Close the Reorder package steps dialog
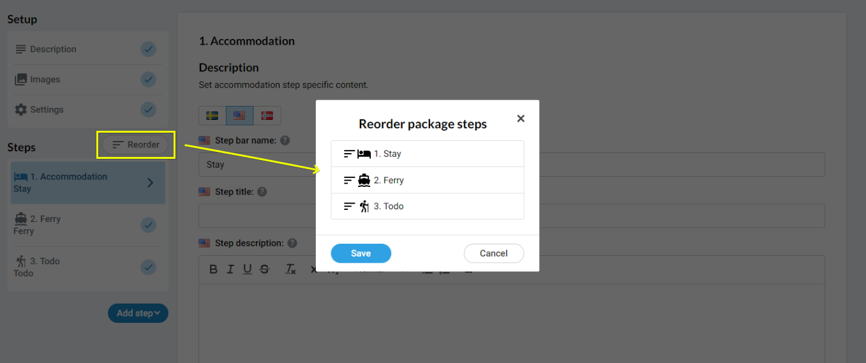The image size is (866, 363). pos(521,119)
